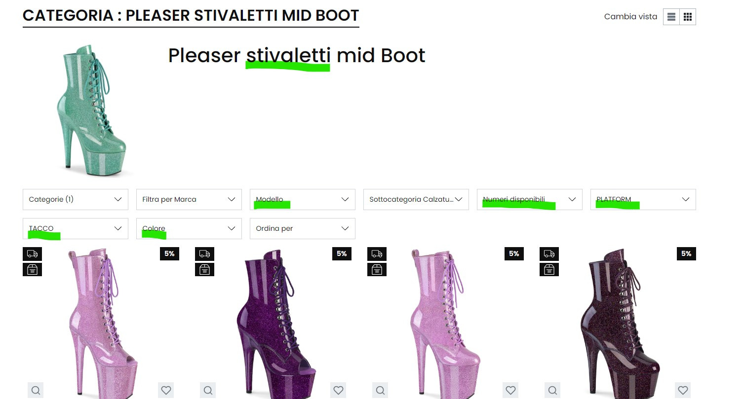The height and width of the screenshot is (399, 743).
Task: Click quick-view magnifier on purple boot
Action: click(208, 390)
